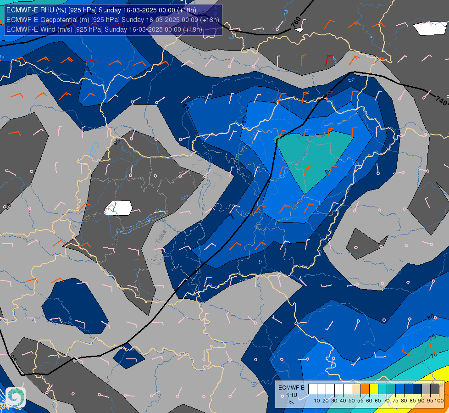The image size is (449, 413).
Task: Click the legend's 100 scale value
Action: [439, 401]
